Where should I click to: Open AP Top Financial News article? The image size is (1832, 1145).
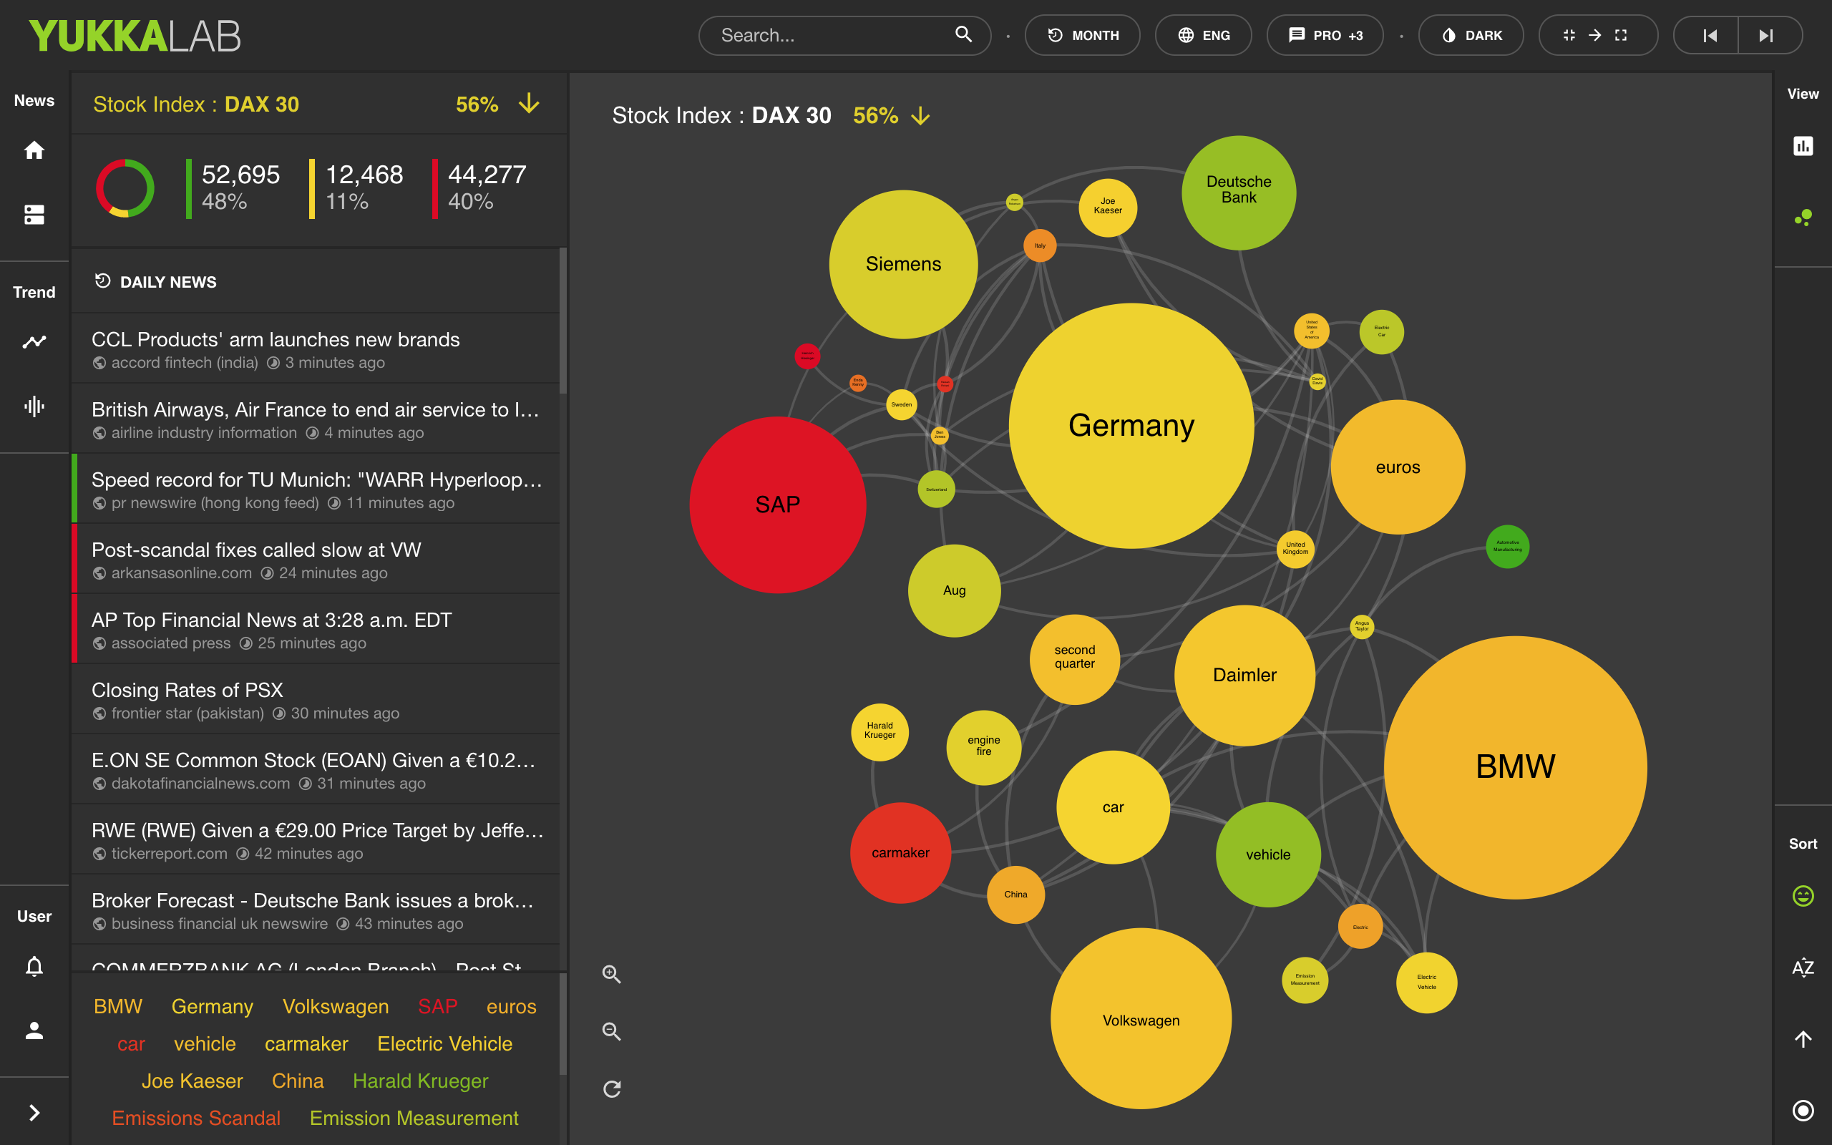point(316,629)
